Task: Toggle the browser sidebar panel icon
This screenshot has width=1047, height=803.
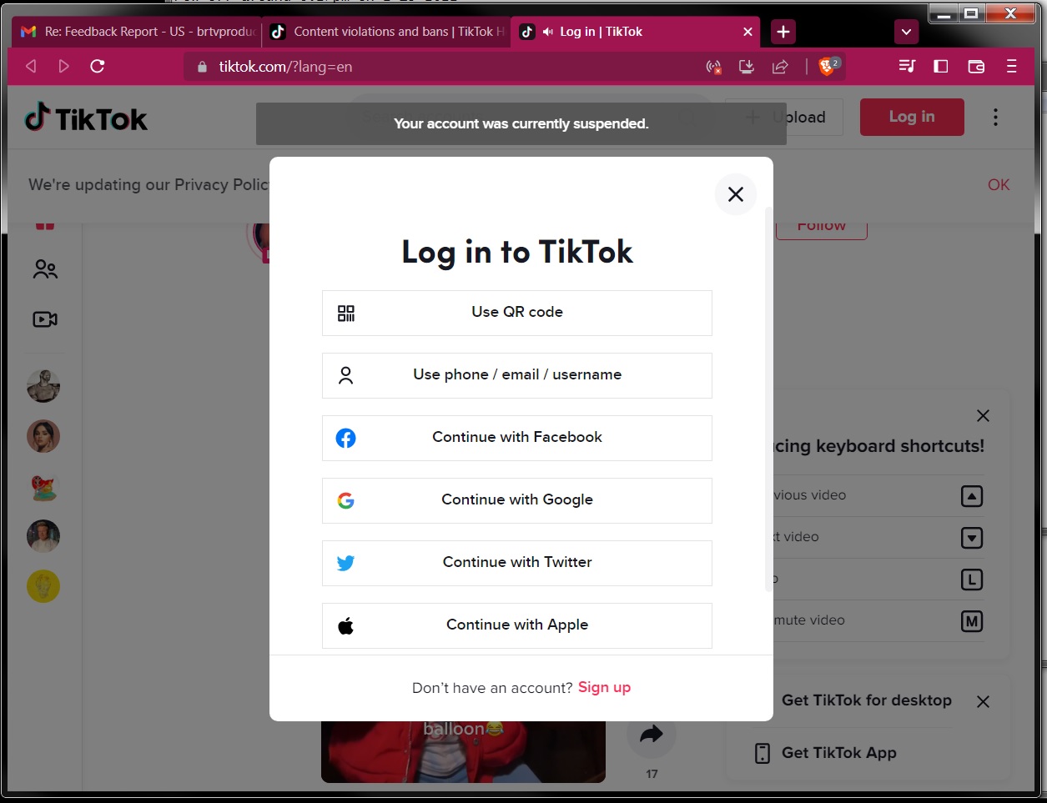Action: pyautogui.click(x=941, y=66)
